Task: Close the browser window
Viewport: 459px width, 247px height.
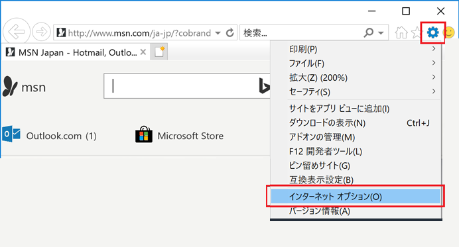Action: (440, 11)
